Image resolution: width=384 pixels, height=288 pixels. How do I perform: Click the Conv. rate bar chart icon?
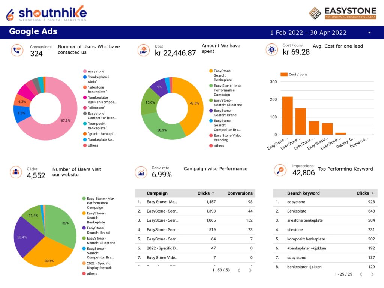pyautogui.click(x=141, y=172)
